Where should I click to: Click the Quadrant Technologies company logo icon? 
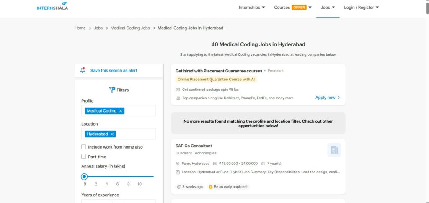point(334,150)
